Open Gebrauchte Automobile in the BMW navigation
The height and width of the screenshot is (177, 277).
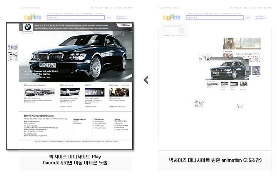pyautogui.click(x=73, y=26)
